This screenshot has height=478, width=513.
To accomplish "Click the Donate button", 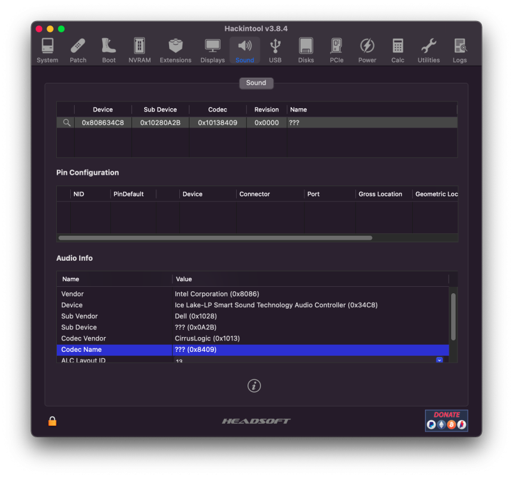I will click(446, 421).
